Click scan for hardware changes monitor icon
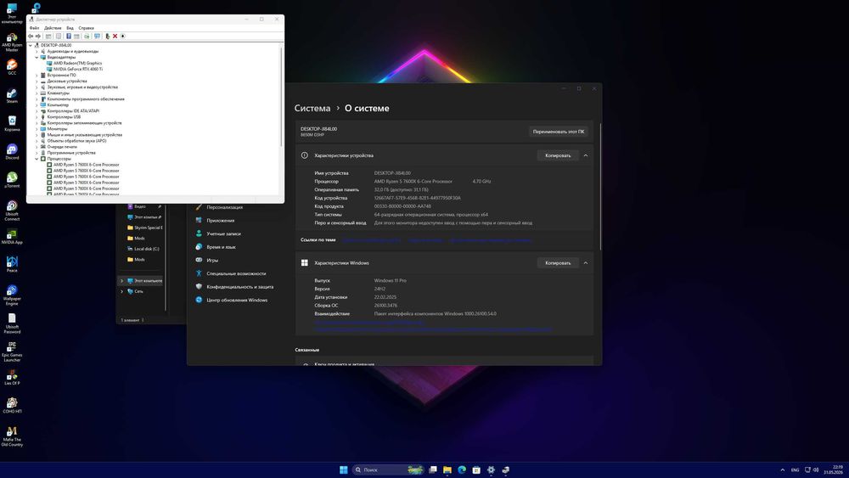Screen dimensions: 849x478 click(97, 37)
